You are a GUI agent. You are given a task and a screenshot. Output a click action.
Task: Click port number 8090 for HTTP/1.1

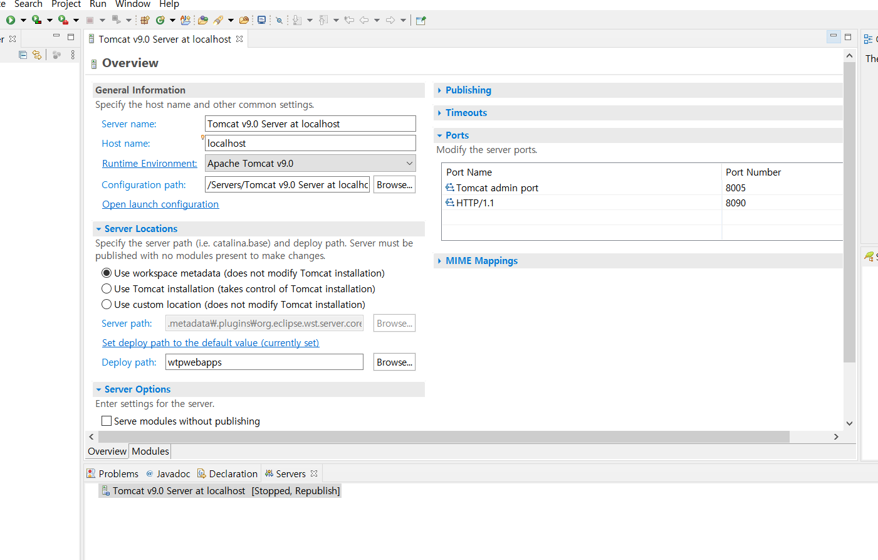tap(736, 203)
